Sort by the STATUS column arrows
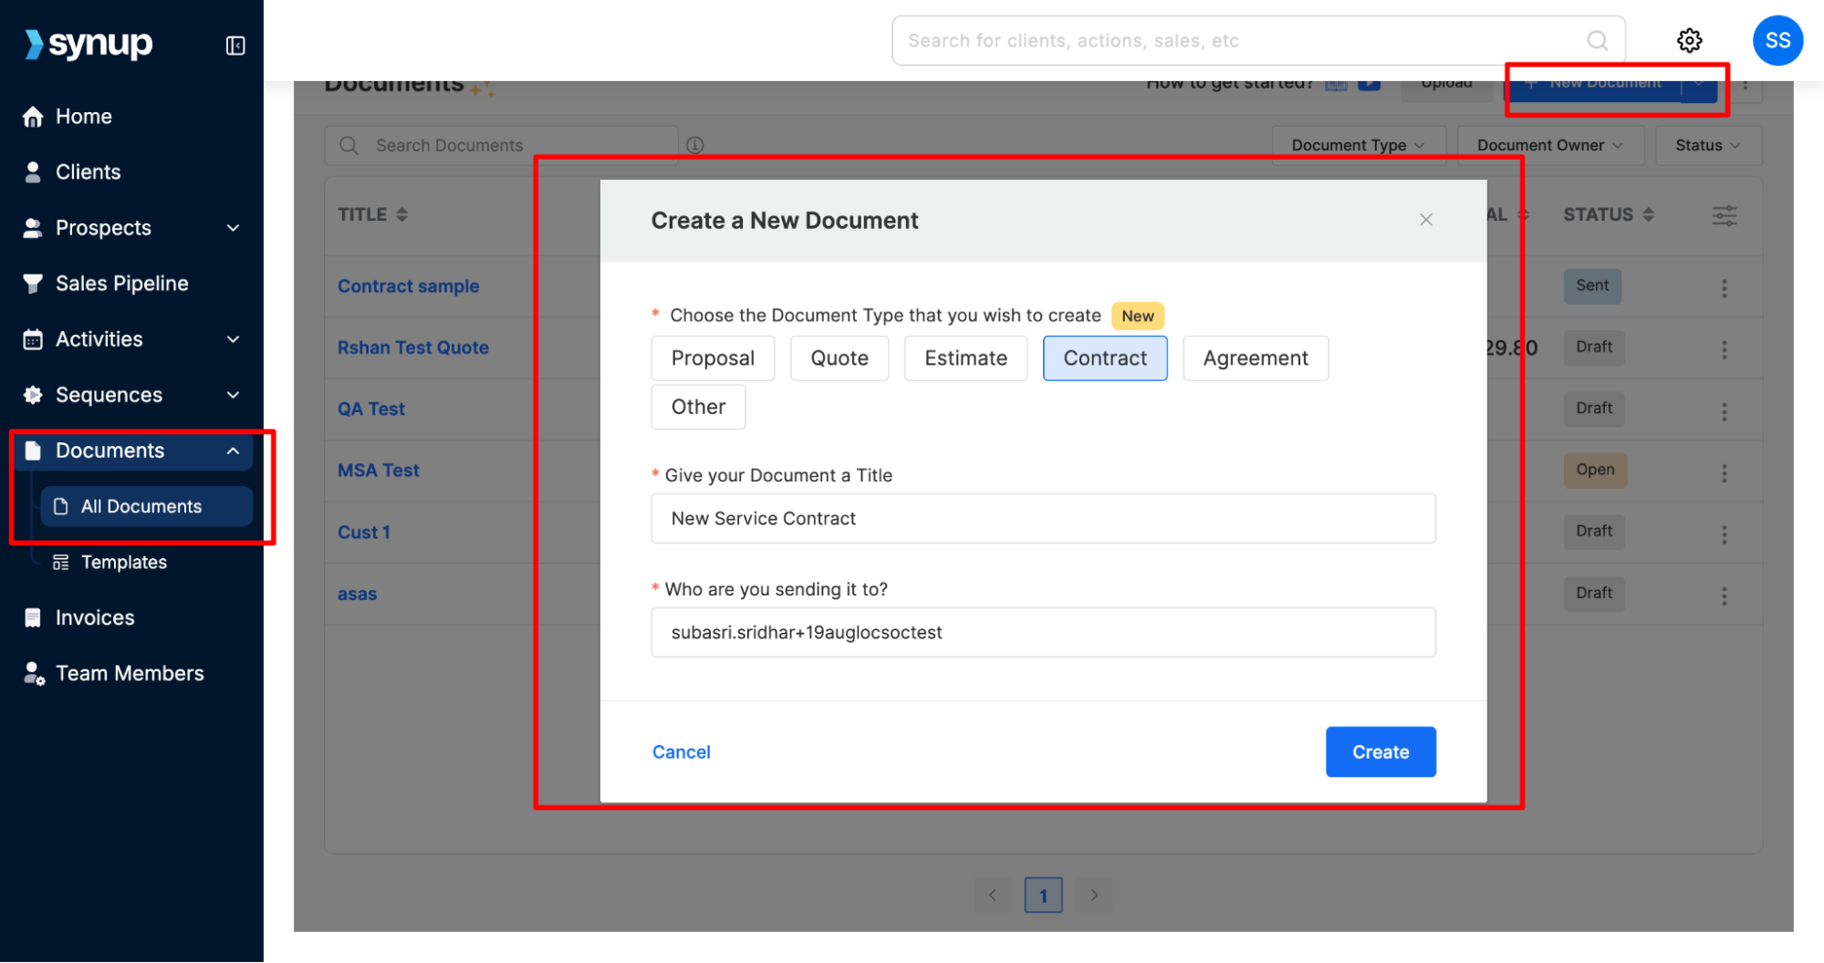Image resolution: width=1824 pixels, height=963 pixels. pos(1648,214)
